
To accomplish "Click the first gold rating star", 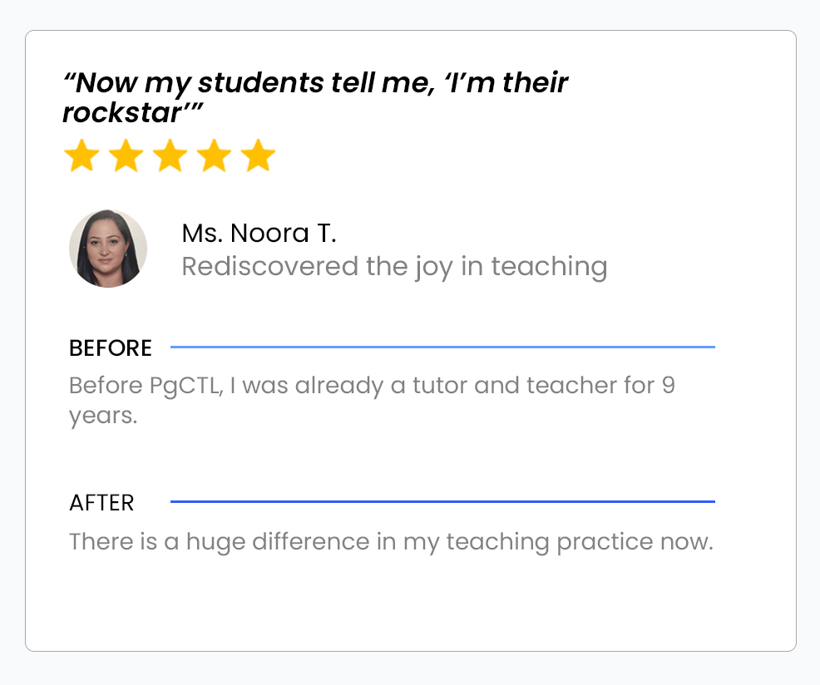I will [x=82, y=156].
